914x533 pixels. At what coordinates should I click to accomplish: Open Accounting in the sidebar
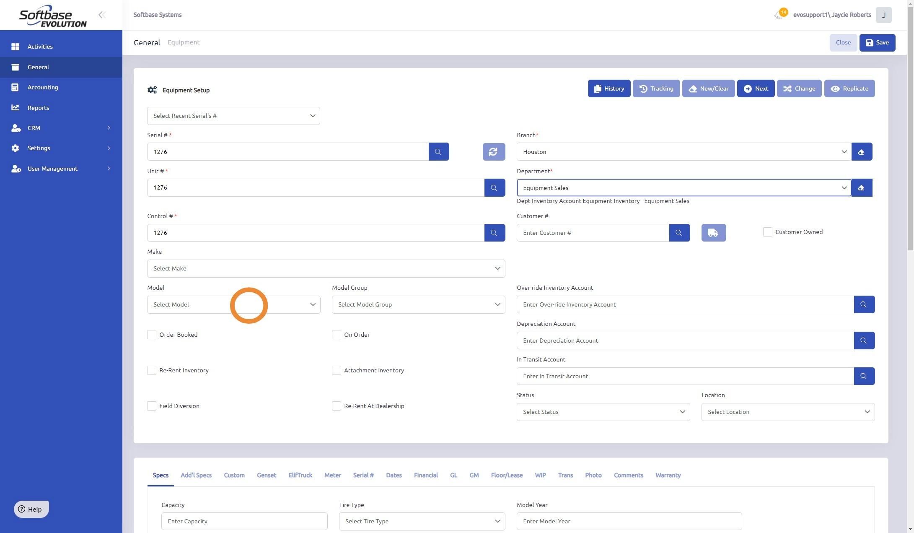[x=43, y=87]
